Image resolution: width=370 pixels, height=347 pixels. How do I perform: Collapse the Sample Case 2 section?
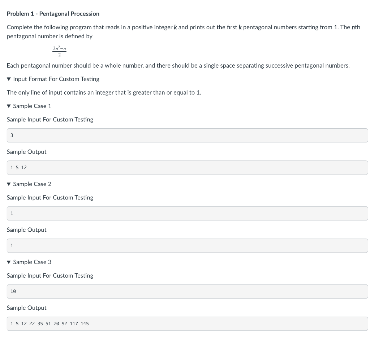pyautogui.click(x=32, y=184)
